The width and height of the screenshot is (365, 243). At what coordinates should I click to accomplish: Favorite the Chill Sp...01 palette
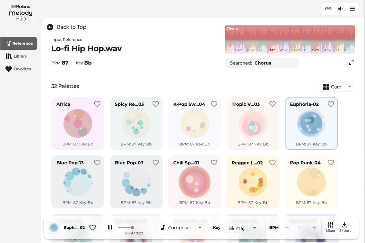click(x=214, y=163)
